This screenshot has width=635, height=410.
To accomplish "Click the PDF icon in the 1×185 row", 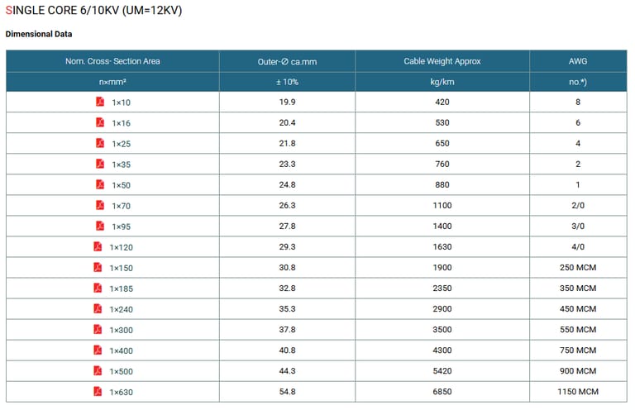I will pos(97,288).
